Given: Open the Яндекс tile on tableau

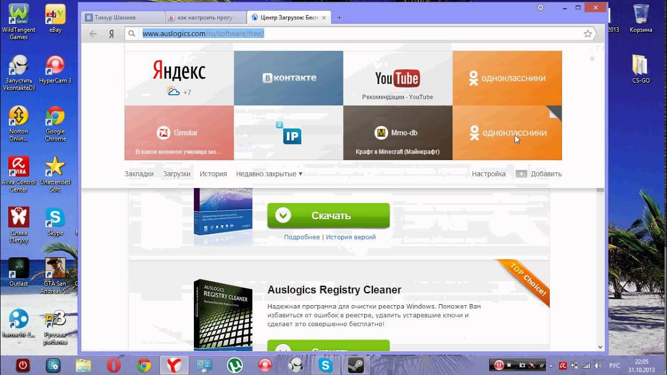Looking at the screenshot, I should point(179,78).
